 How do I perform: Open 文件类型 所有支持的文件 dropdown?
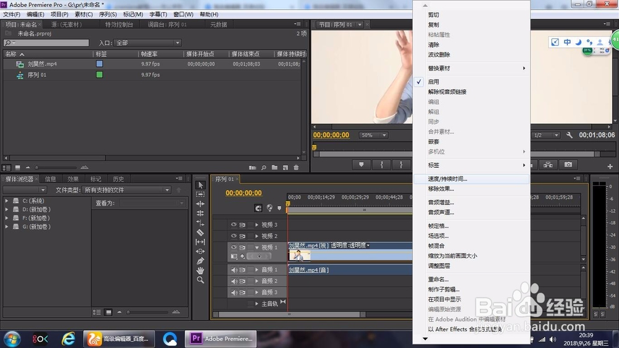tap(127, 190)
